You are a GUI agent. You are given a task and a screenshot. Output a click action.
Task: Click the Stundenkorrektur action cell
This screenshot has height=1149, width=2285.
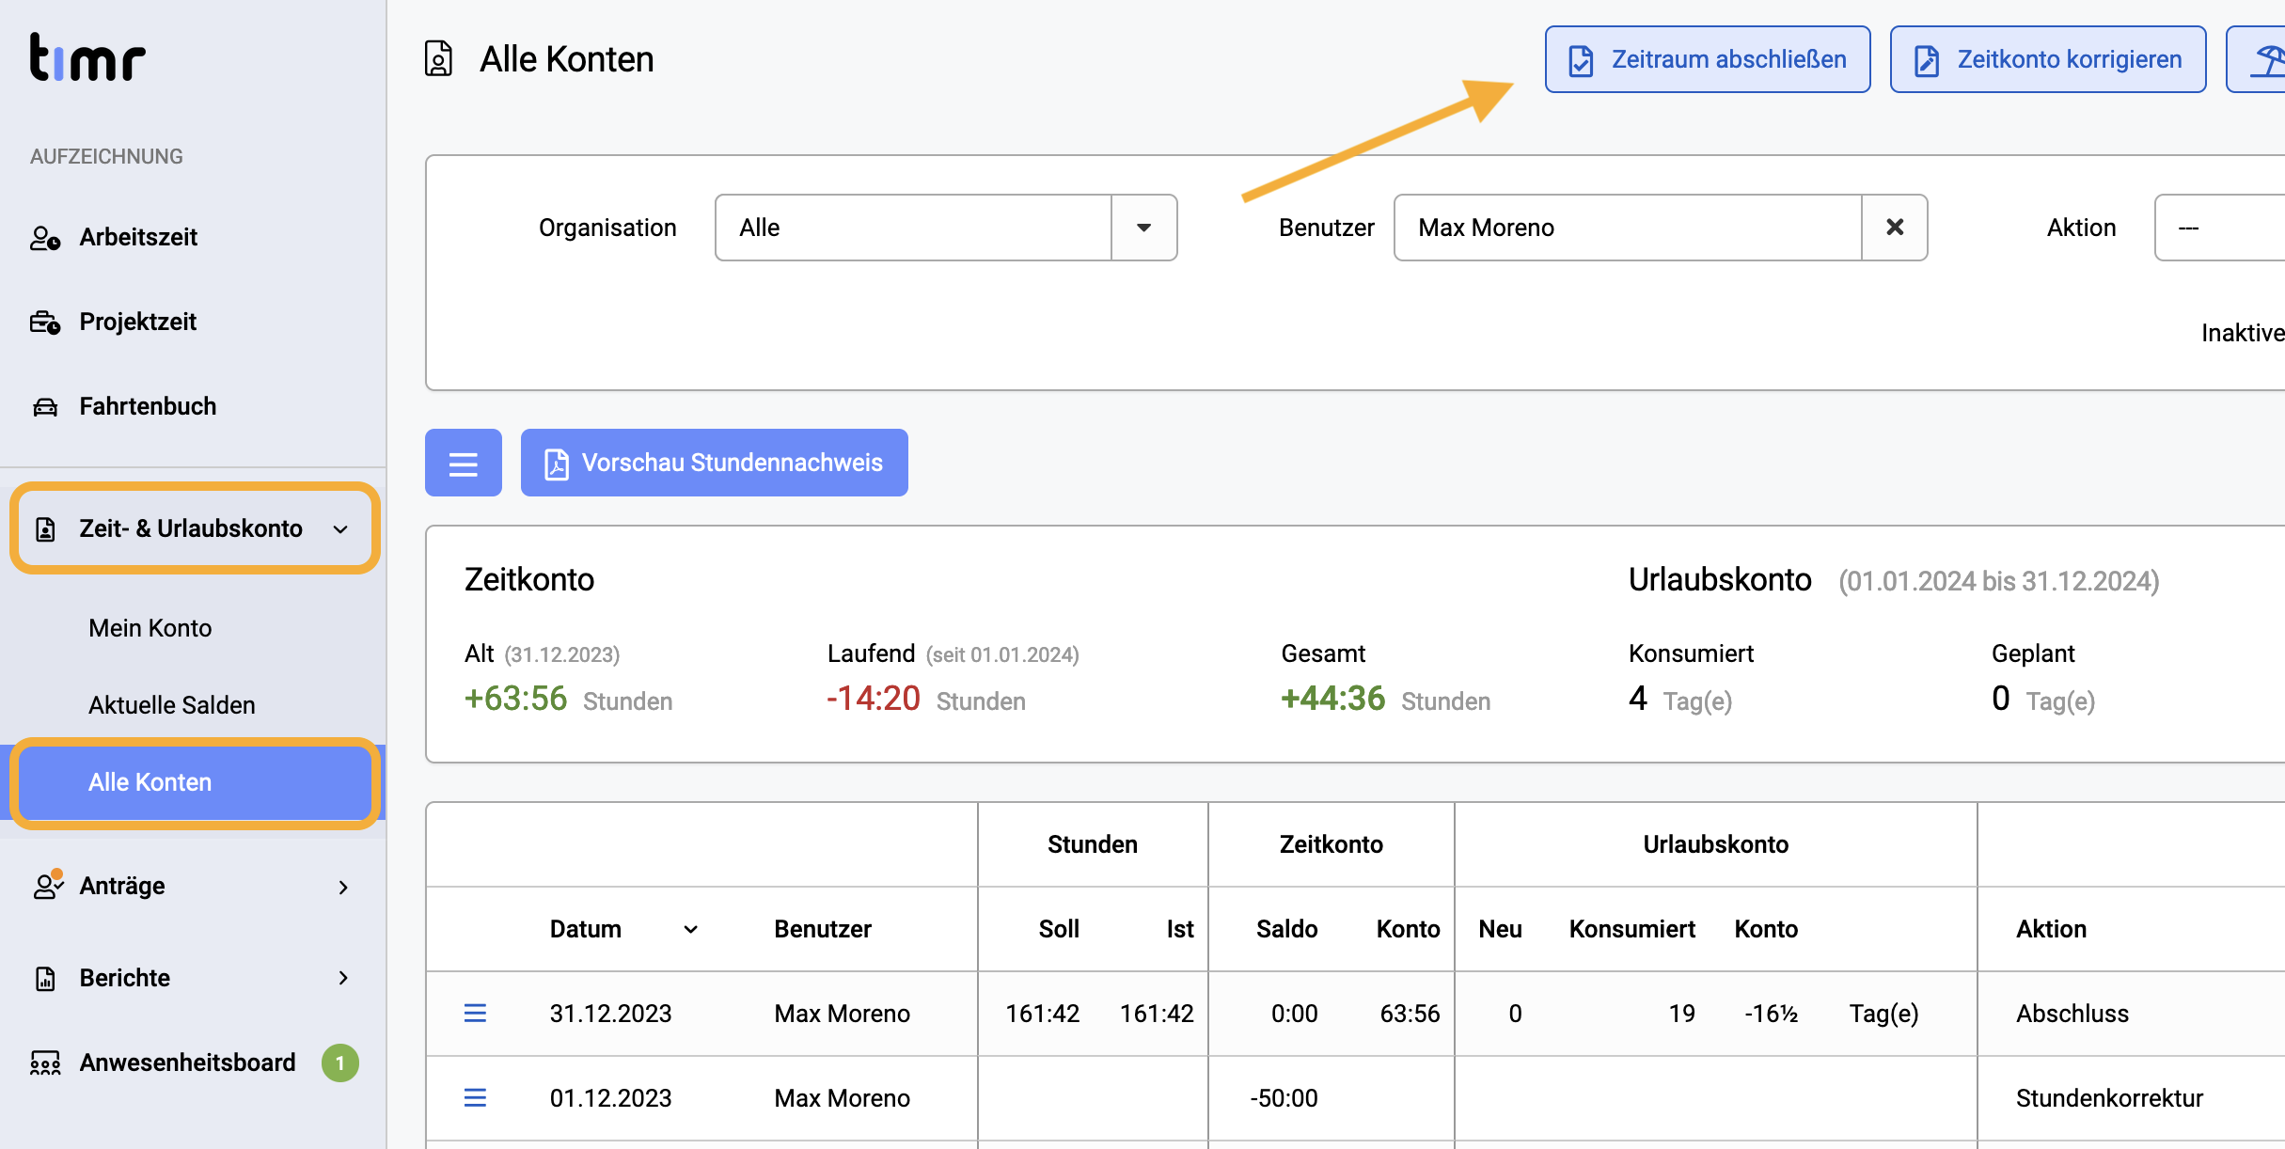pyautogui.click(x=2109, y=1098)
